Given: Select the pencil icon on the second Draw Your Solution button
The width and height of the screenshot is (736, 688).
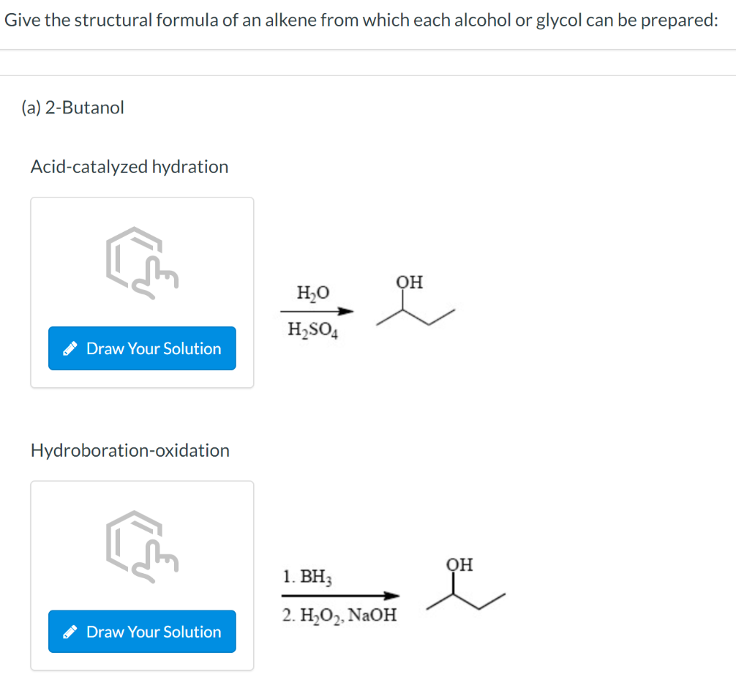Looking at the screenshot, I should pos(70,631).
